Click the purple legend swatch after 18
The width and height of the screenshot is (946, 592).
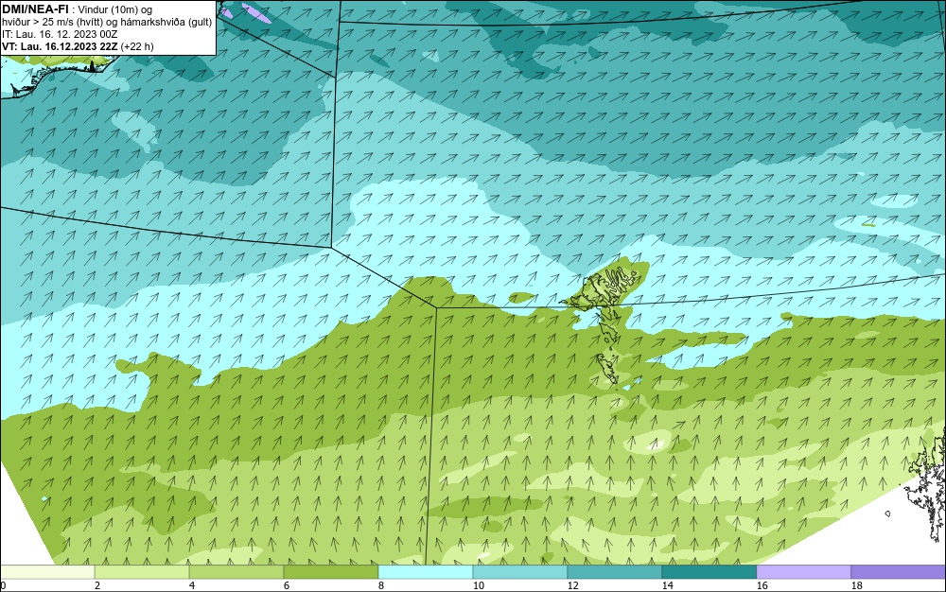click(899, 572)
